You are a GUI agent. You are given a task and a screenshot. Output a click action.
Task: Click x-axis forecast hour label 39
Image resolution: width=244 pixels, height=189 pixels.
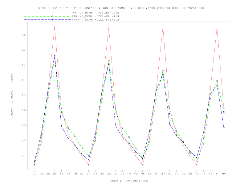point(122,174)
